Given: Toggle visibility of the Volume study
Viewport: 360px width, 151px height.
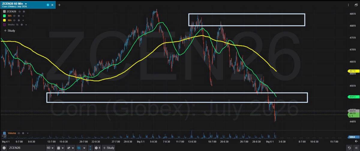Looking at the screenshot, I should click(19, 133).
